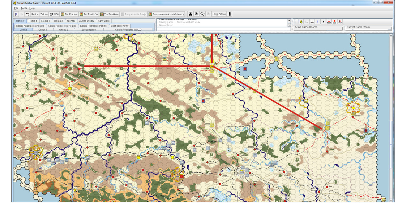The width and height of the screenshot is (408, 224).
Task: Open the File menu
Action: (16, 8)
